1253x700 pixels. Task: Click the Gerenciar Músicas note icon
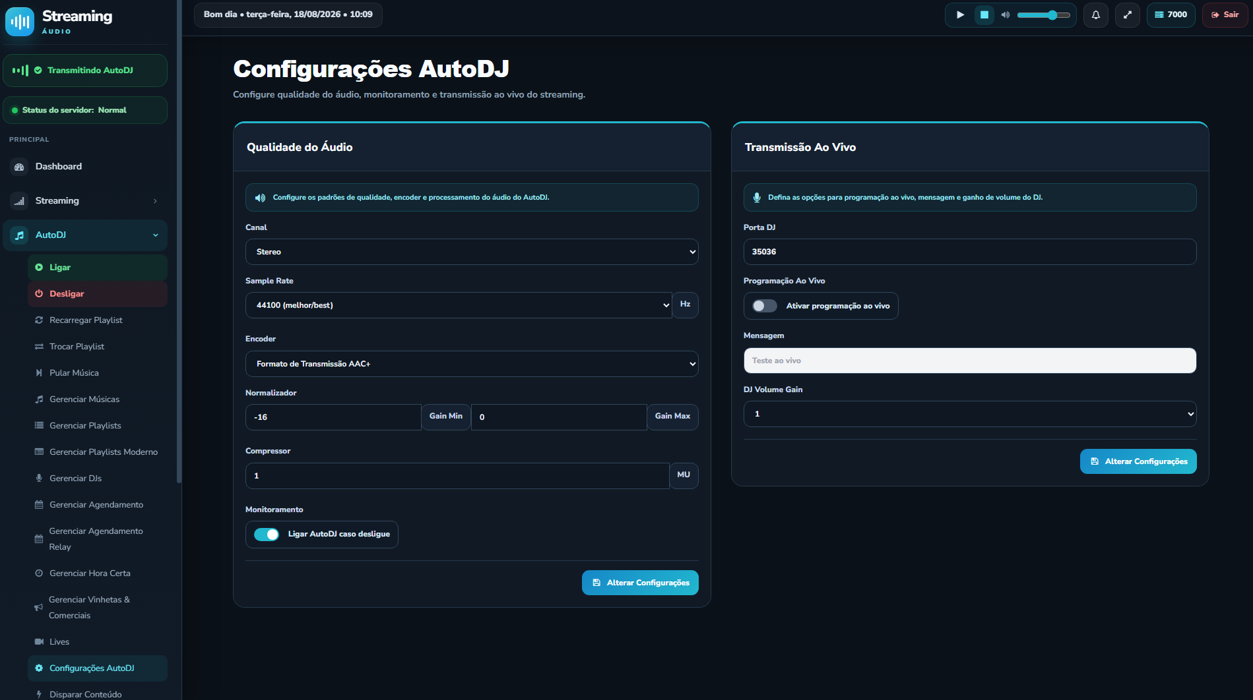tap(39, 399)
